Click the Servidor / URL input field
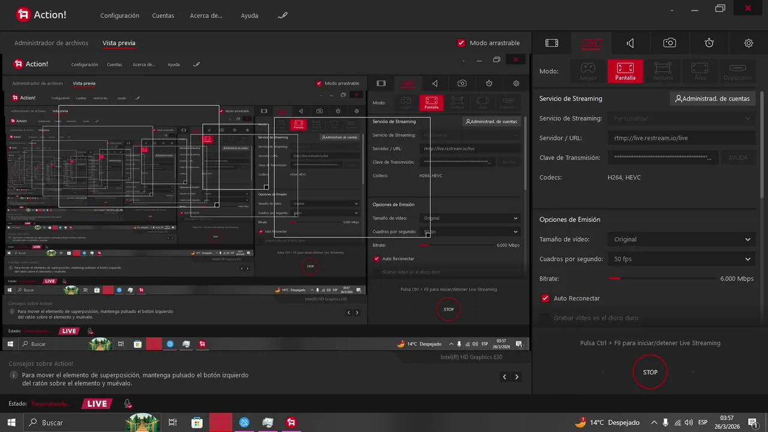 [x=682, y=138]
